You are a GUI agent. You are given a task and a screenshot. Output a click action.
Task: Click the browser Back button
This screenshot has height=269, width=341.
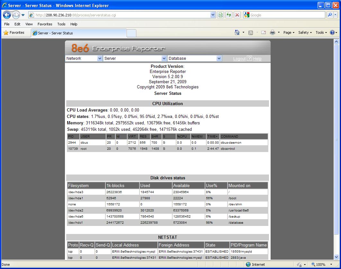click(7, 15)
